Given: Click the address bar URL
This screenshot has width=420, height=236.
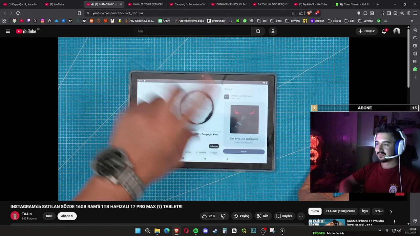Looking at the screenshot, I should coord(118,13).
